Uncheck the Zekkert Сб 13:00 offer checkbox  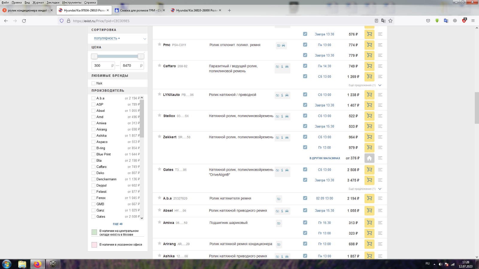305,137
